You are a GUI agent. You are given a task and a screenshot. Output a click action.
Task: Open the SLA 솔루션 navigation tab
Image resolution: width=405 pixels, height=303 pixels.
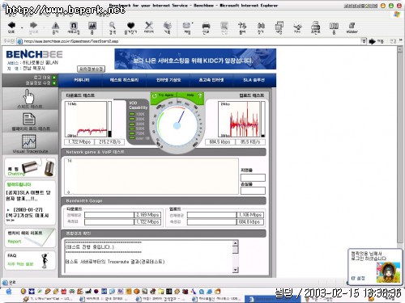[254, 80]
